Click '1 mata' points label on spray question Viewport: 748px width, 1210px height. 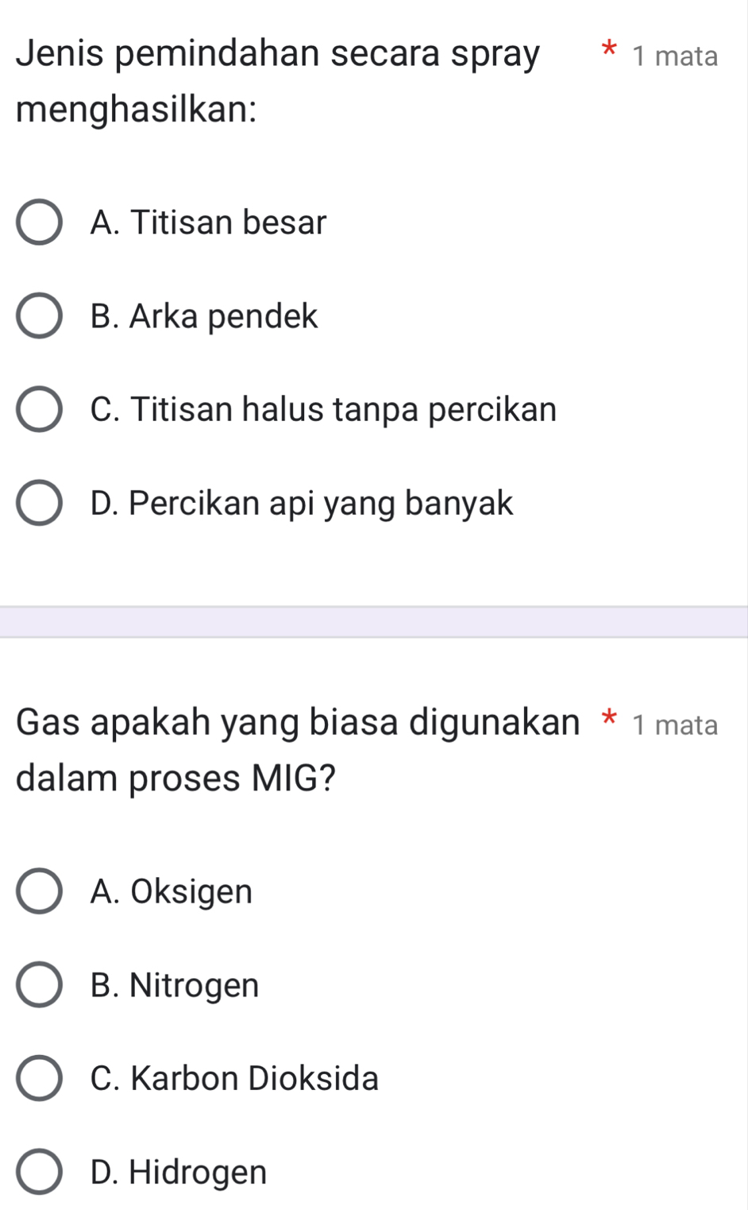coord(675,56)
